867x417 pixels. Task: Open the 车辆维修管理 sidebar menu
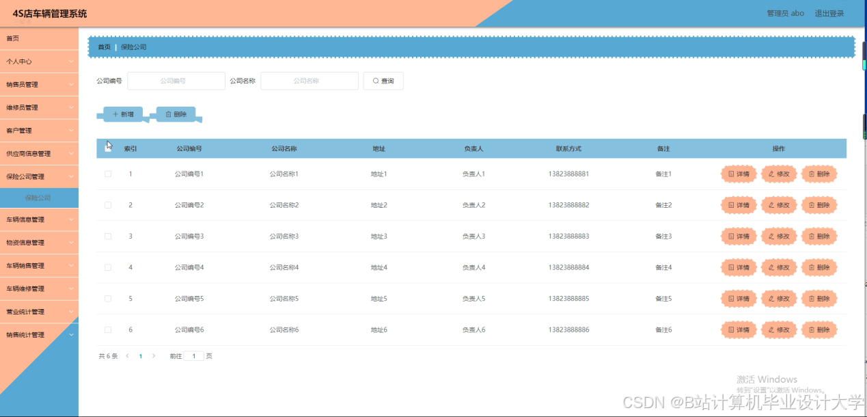[39, 288]
